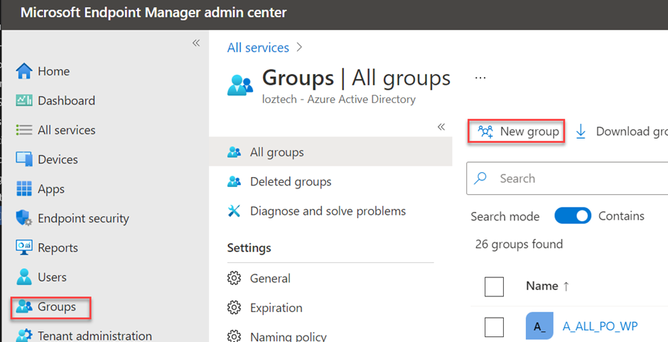Open Users in the sidebar
Image resolution: width=668 pixels, height=342 pixels.
(52, 277)
